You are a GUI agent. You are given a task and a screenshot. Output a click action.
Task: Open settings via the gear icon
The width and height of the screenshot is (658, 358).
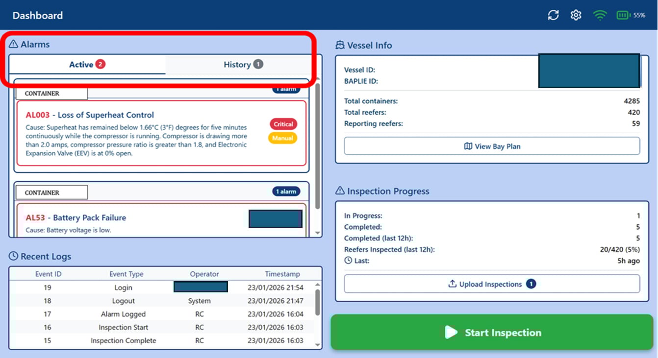coord(576,15)
